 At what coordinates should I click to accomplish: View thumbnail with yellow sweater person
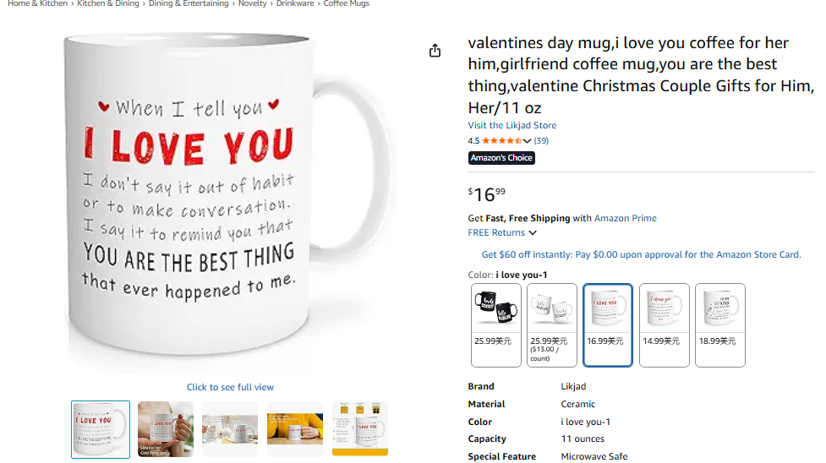pyautogui.click(x=295, y=429)
